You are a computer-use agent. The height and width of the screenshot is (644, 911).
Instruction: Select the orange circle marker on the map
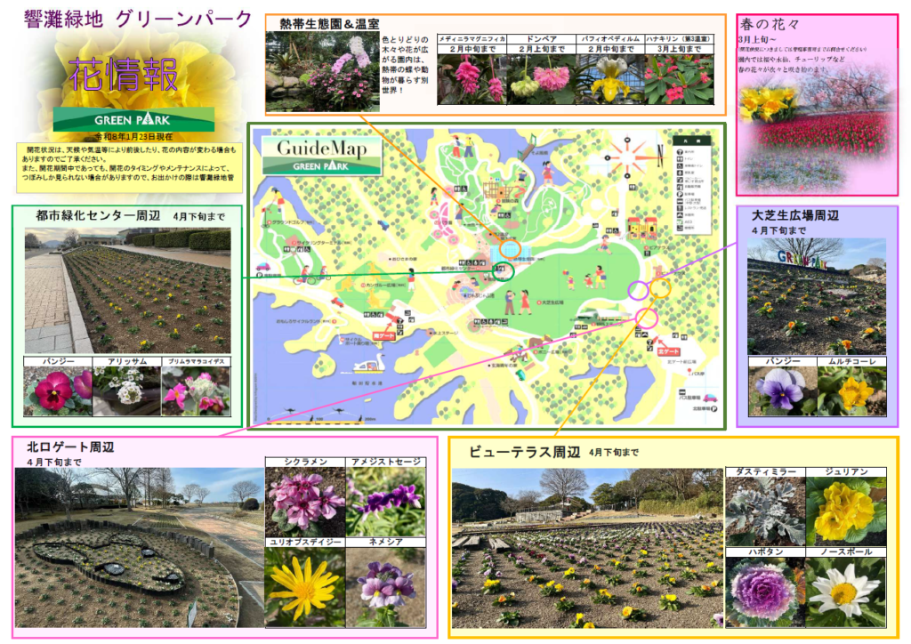point(510,248)
